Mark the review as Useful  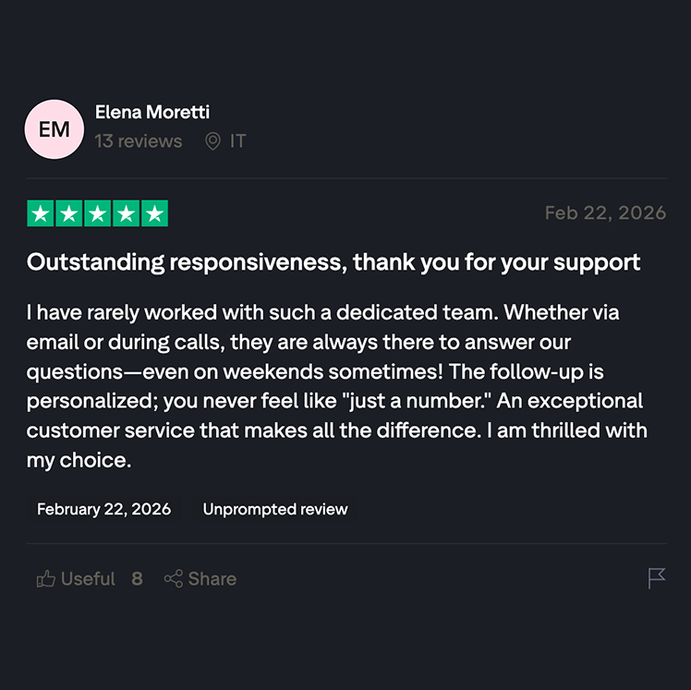tap(88, 579)
